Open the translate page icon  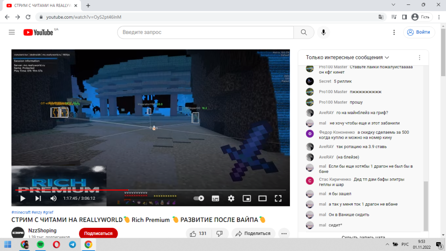tap(381, 17)
